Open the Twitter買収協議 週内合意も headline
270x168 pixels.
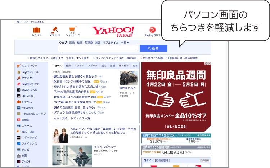pos(71,92)
